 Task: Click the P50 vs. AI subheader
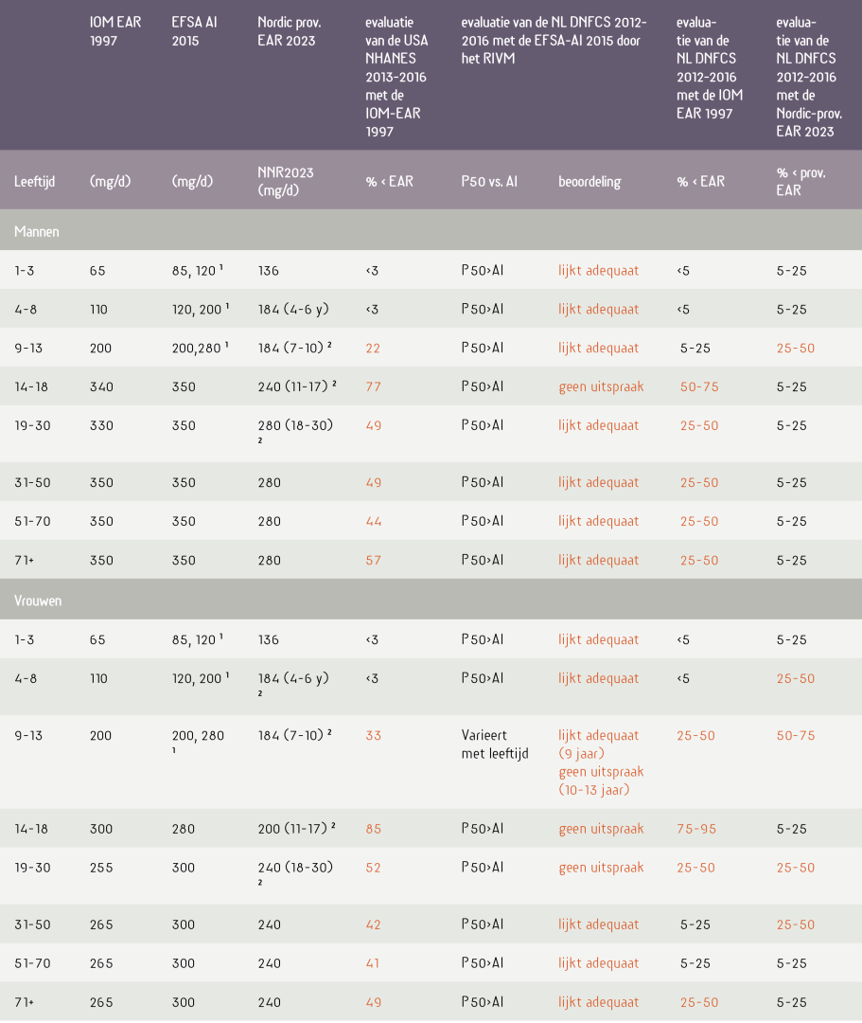pos(488,182)
